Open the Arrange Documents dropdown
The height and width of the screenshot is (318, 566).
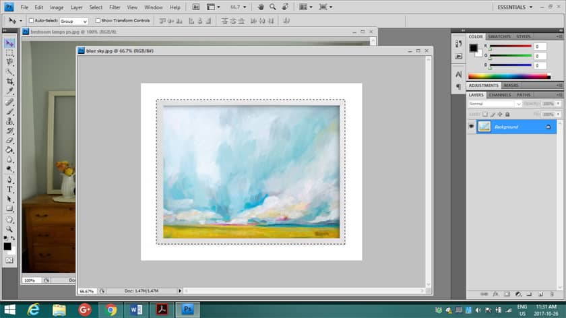[x=306, y=7]
